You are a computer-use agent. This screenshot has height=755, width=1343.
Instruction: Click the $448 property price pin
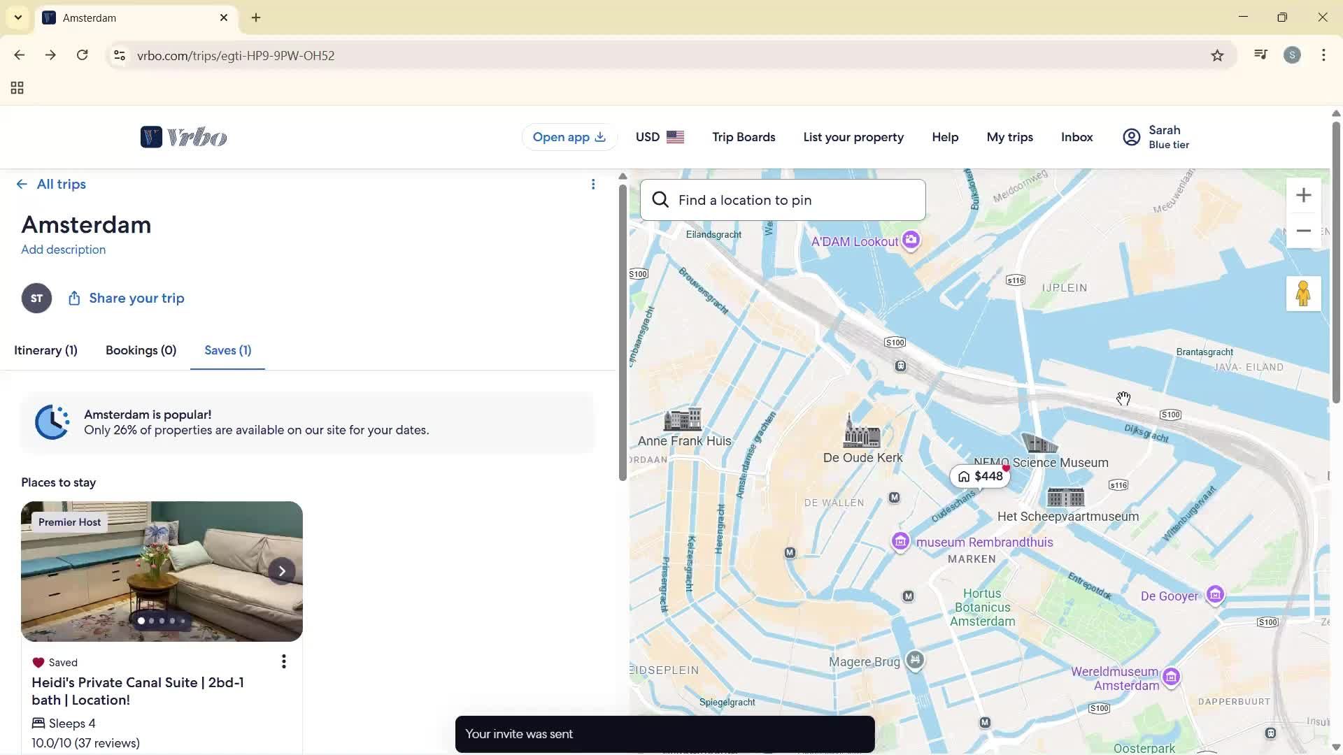980,476
